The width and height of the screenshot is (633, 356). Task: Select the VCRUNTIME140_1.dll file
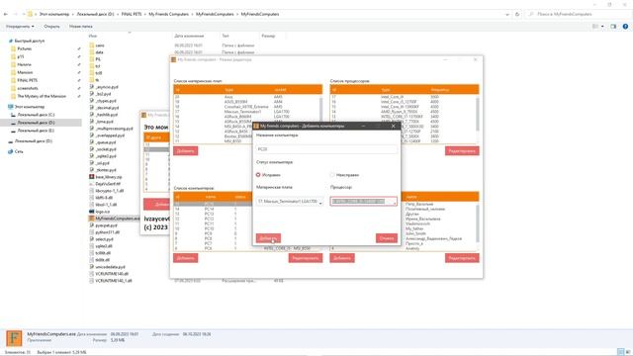click(x=114, y=281)
